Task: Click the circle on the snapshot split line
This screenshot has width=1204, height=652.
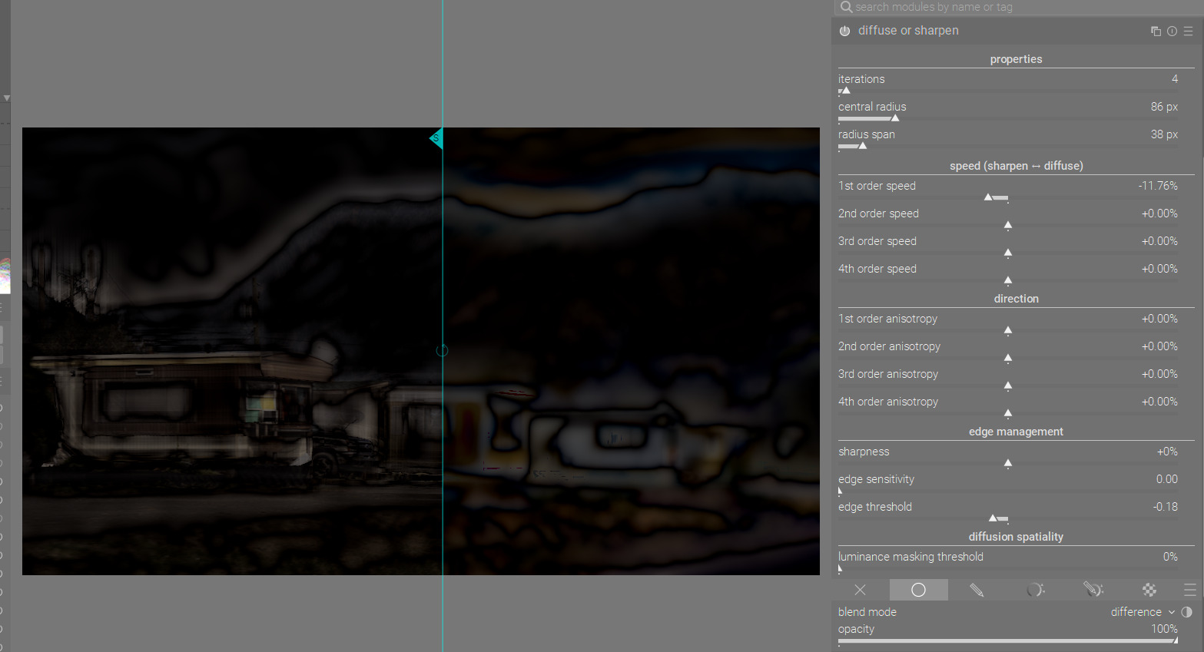Action: [442, 351]
